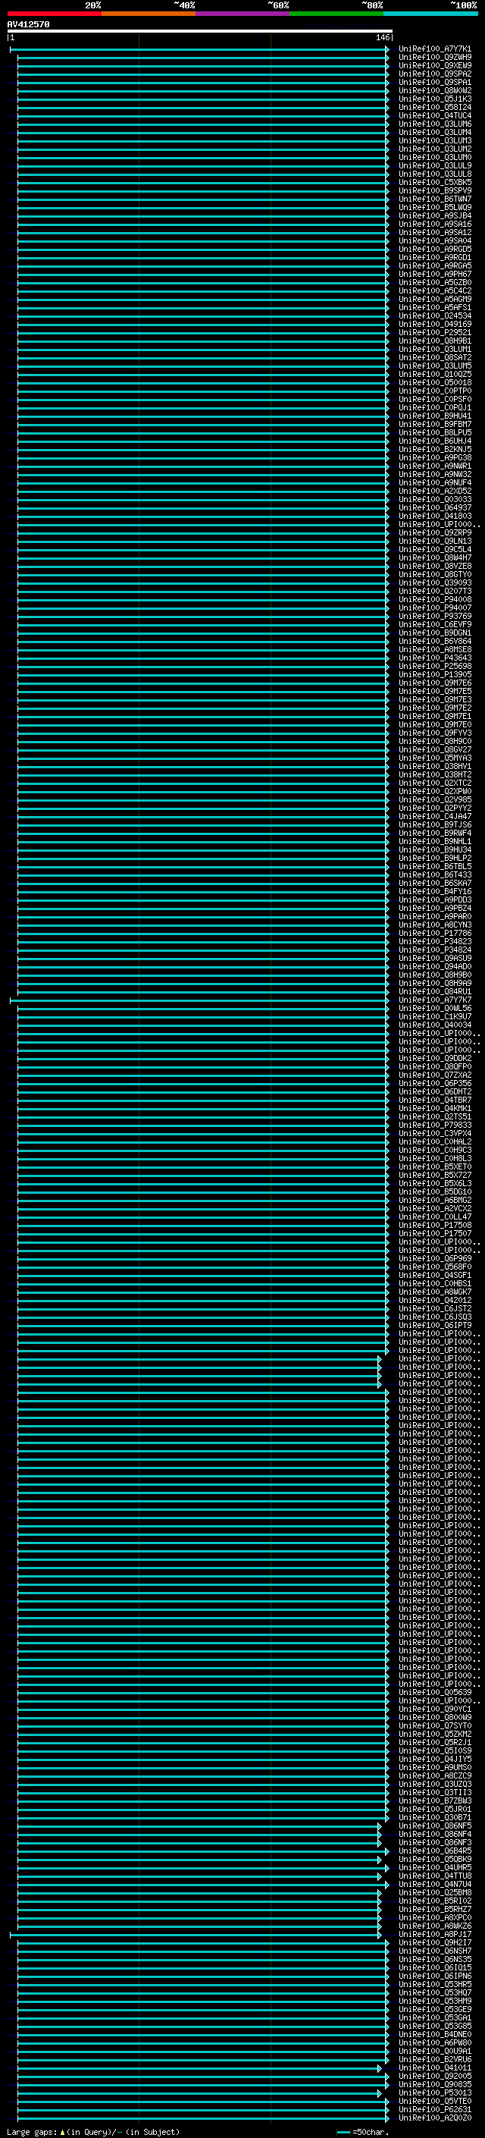Select the UniRef100_Q4TUC4 label
Screen dimensions: 485x2138
(434, 115)
